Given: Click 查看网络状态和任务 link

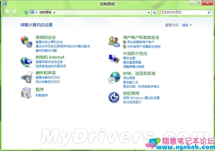Looking at the screenshot, I should pyautogui.click(x=49, y=62).
